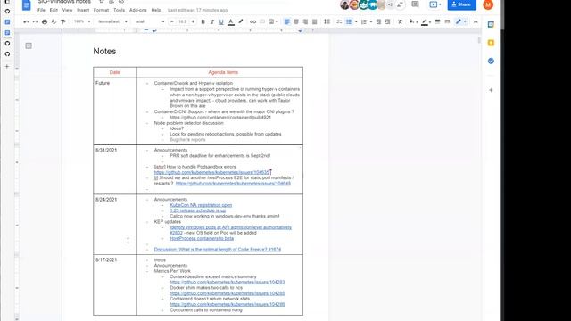Toggle italic formatting
The height and width of the screenshot is (321, 571).
click(212, 21)
